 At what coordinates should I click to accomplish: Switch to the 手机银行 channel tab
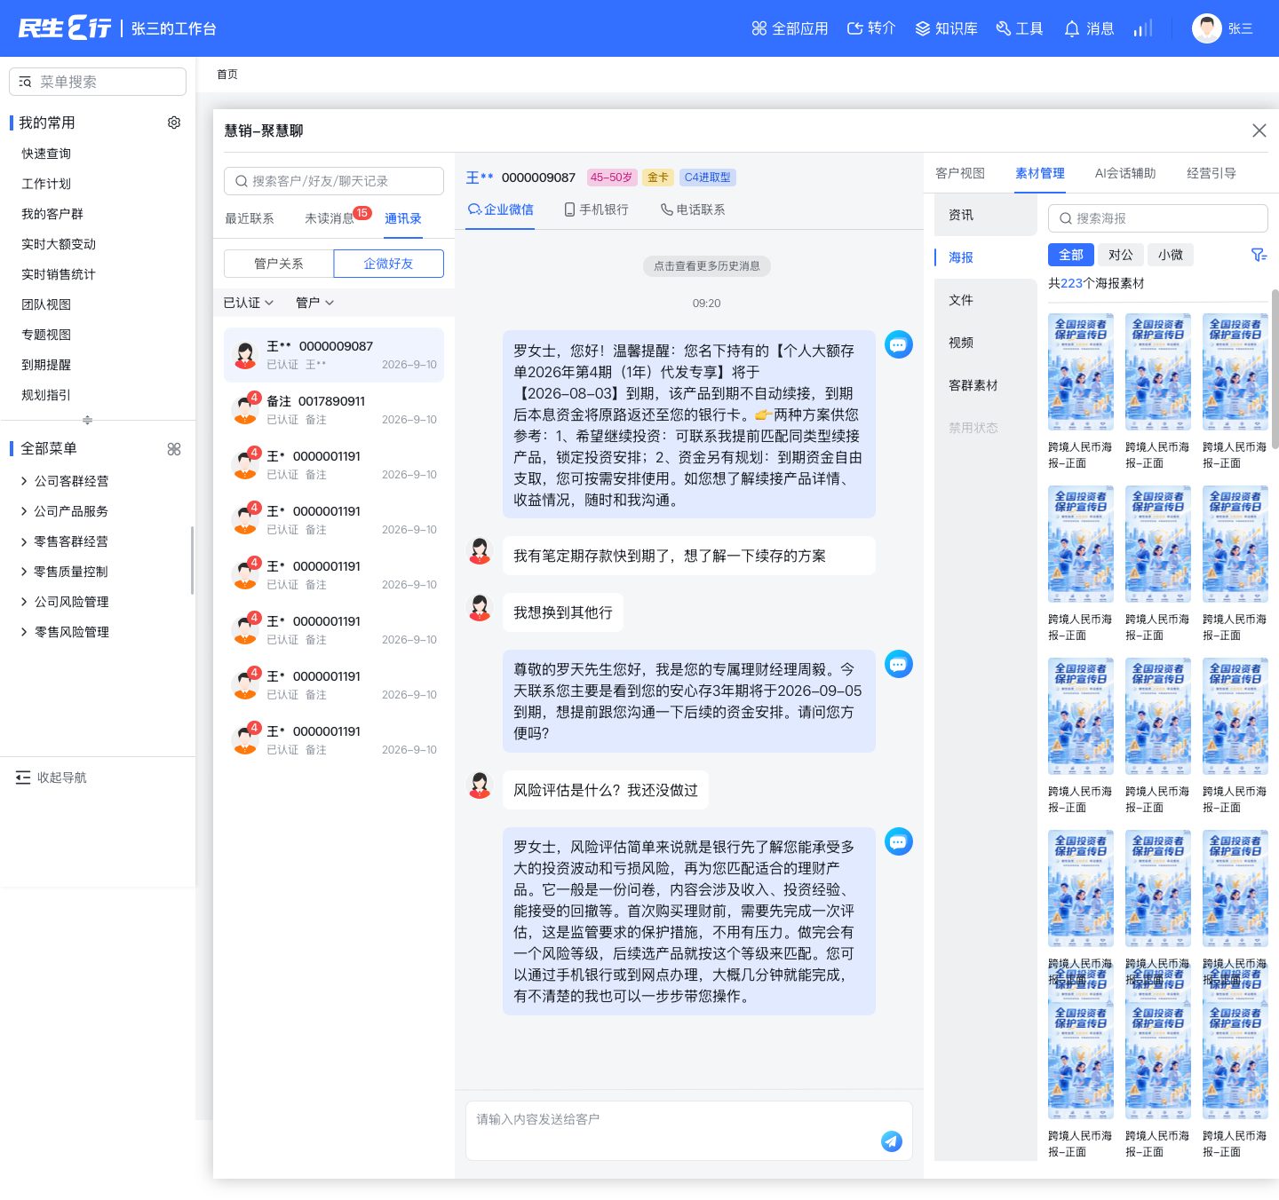[597, 209]
